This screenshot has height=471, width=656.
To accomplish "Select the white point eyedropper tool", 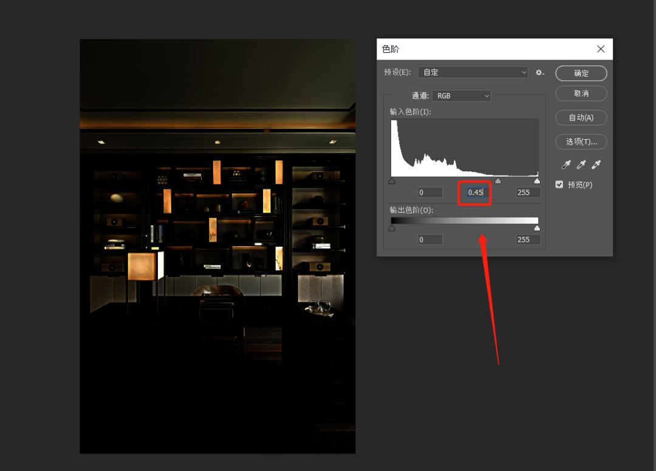I will click(x=596, y=164).
